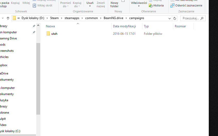This screenshot has width=218, height=136.
Task: Open recent locations dropdown chevron
Action: (x=3, y=18)
